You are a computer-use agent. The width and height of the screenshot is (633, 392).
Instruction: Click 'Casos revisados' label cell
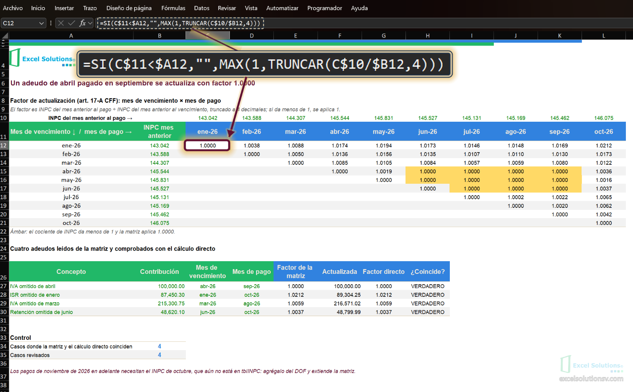pyautogui.click(x=71, y=355)
